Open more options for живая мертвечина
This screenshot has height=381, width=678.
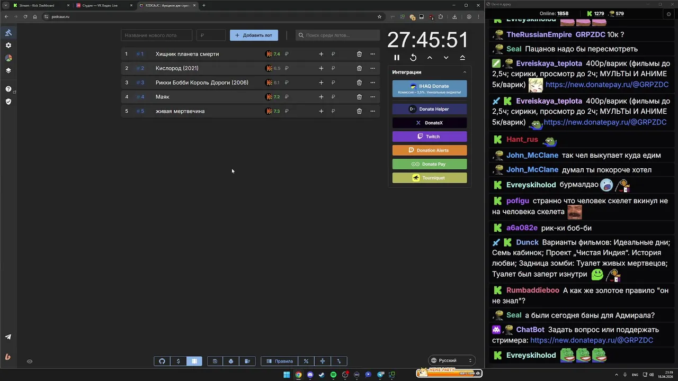point(372,111)
